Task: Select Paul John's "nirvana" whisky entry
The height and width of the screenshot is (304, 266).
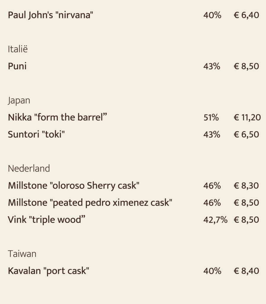Action: 50,15
